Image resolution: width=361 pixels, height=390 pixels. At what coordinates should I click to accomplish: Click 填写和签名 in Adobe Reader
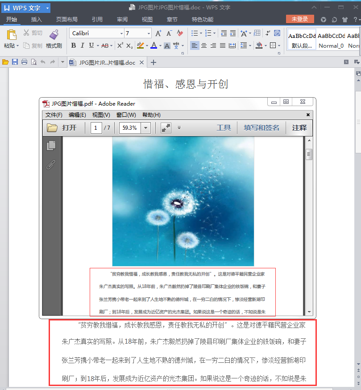tap(261, 128)
